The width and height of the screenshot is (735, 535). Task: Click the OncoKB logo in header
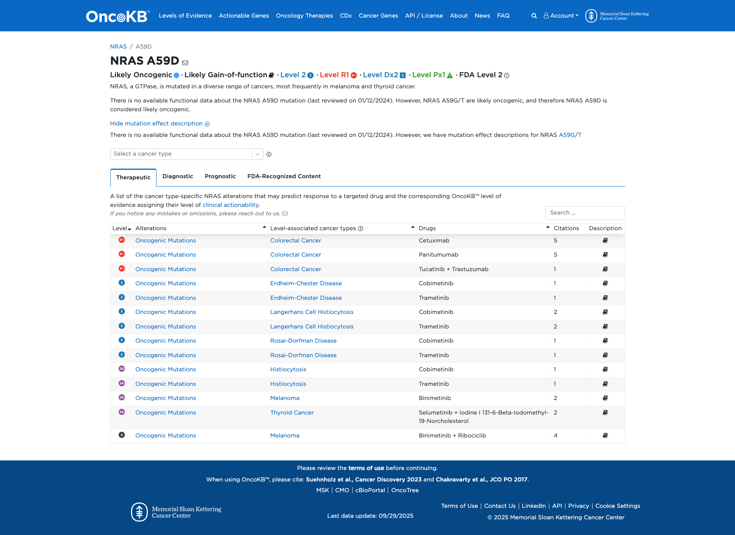pyautogui.click(x=118, y=16)
